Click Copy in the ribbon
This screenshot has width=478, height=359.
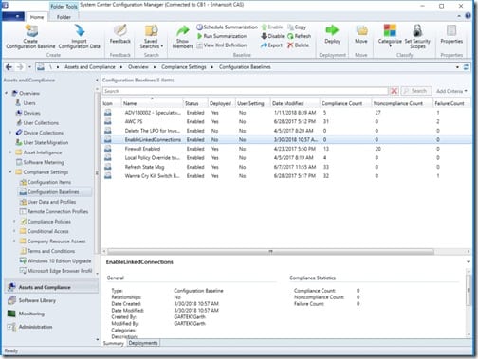click(297, 27)
